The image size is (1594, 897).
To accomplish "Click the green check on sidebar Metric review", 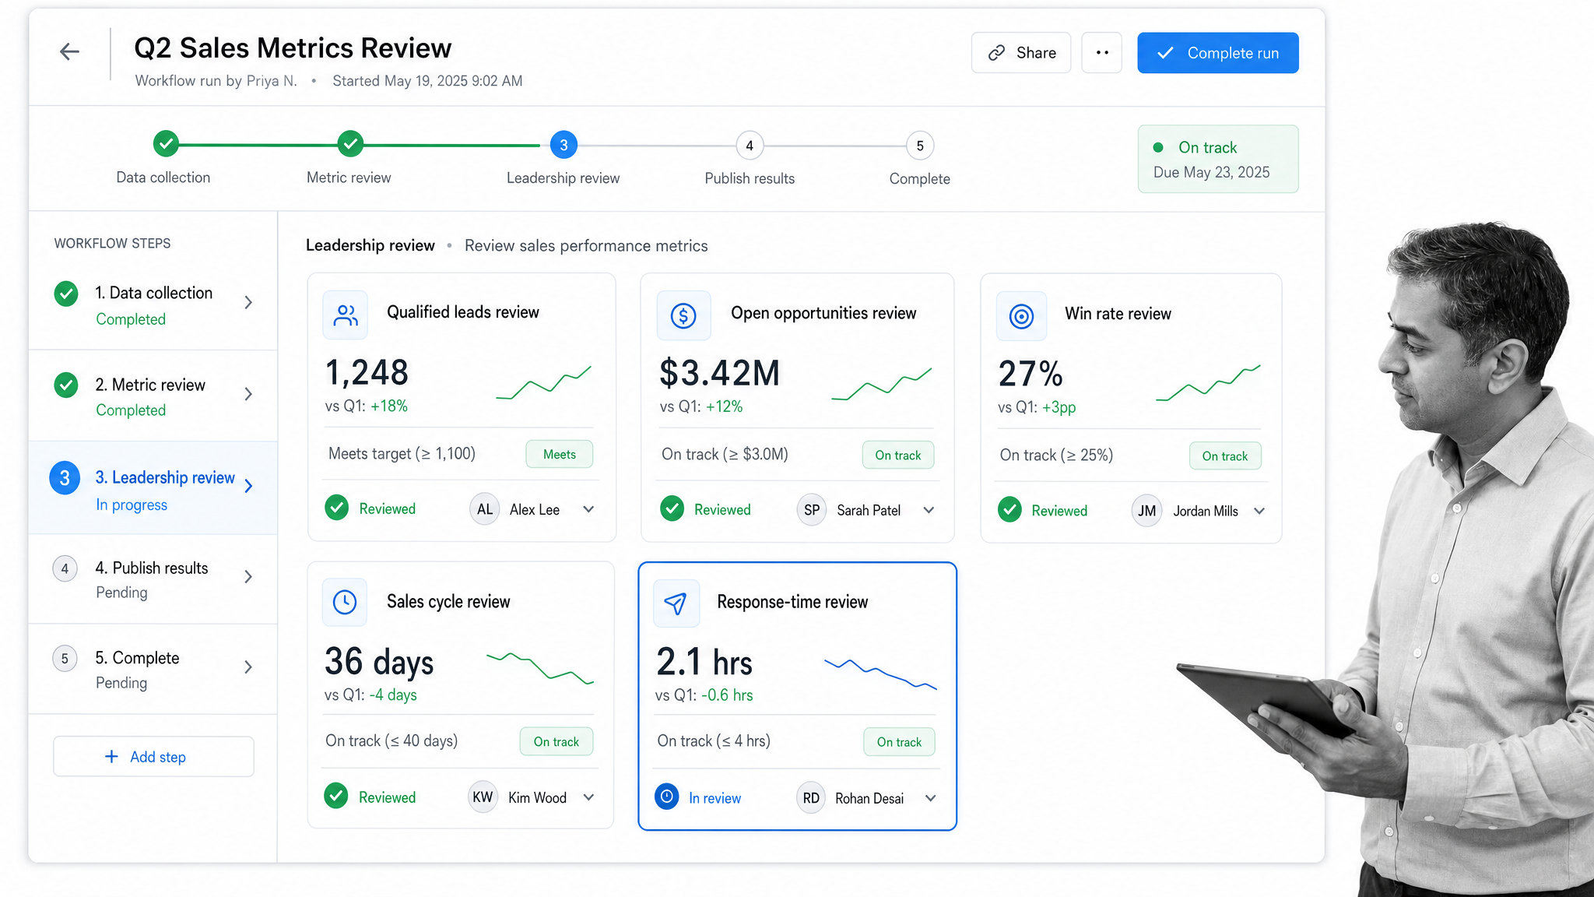I will (66, 385).
